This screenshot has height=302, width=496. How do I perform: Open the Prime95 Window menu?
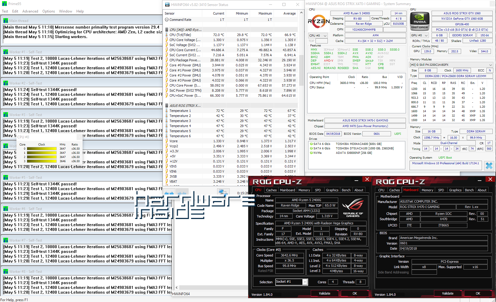(66, 11)
